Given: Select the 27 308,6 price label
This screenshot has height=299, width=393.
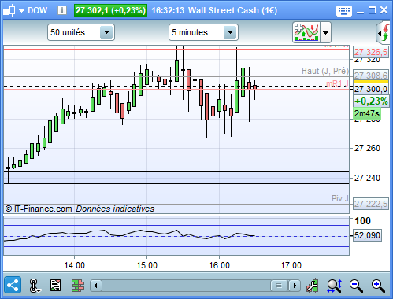Looking at the screenshot, I should 370,76.
